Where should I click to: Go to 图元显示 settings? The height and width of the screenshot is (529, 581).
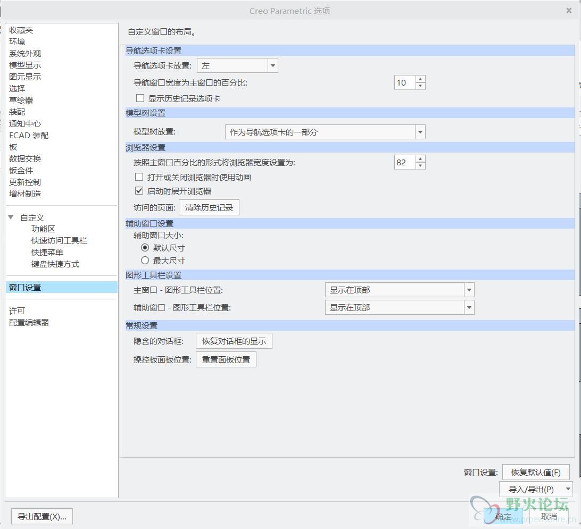(x=25, y=77)
